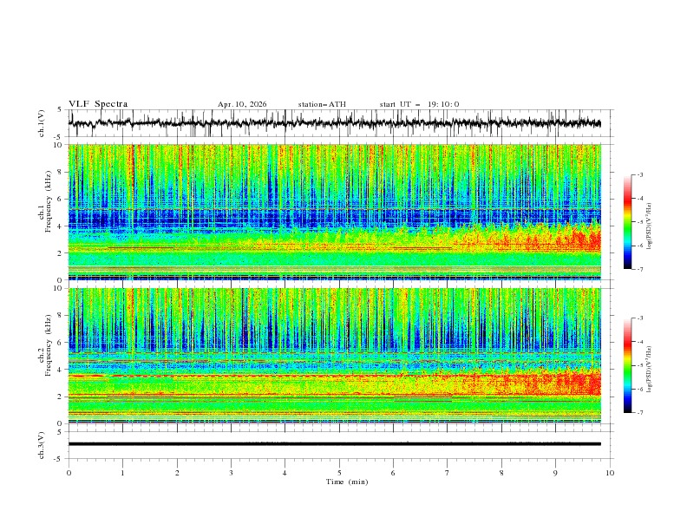Click the '-3' label on ch.1 colorbar
The width and height of the screenshot is (687, 531).
(639, 174)
